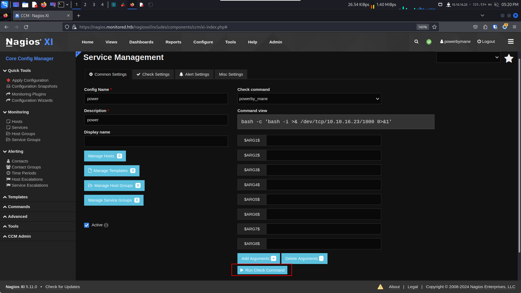Reload the page with browser refresh icon

click(26, 27)
